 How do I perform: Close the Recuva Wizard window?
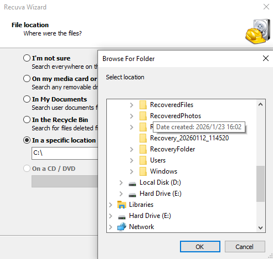[x=266, y=7]
